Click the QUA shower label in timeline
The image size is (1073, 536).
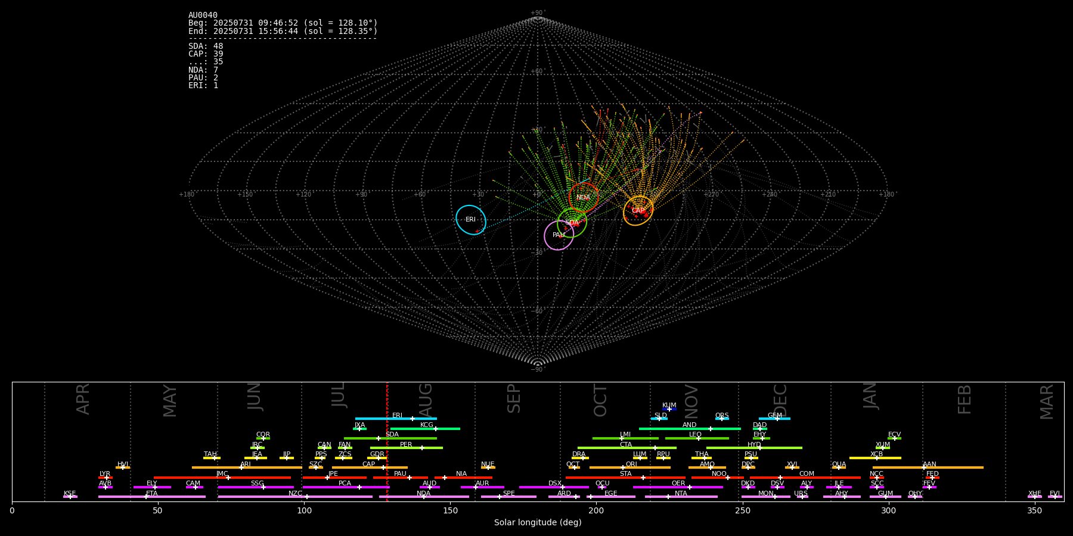coord(839,464)
